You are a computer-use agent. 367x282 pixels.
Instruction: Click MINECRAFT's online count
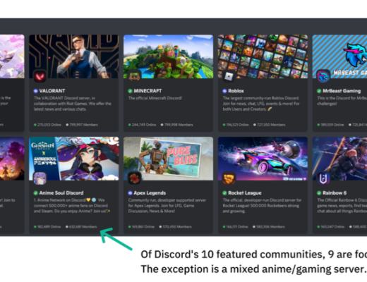coord(142,125)
